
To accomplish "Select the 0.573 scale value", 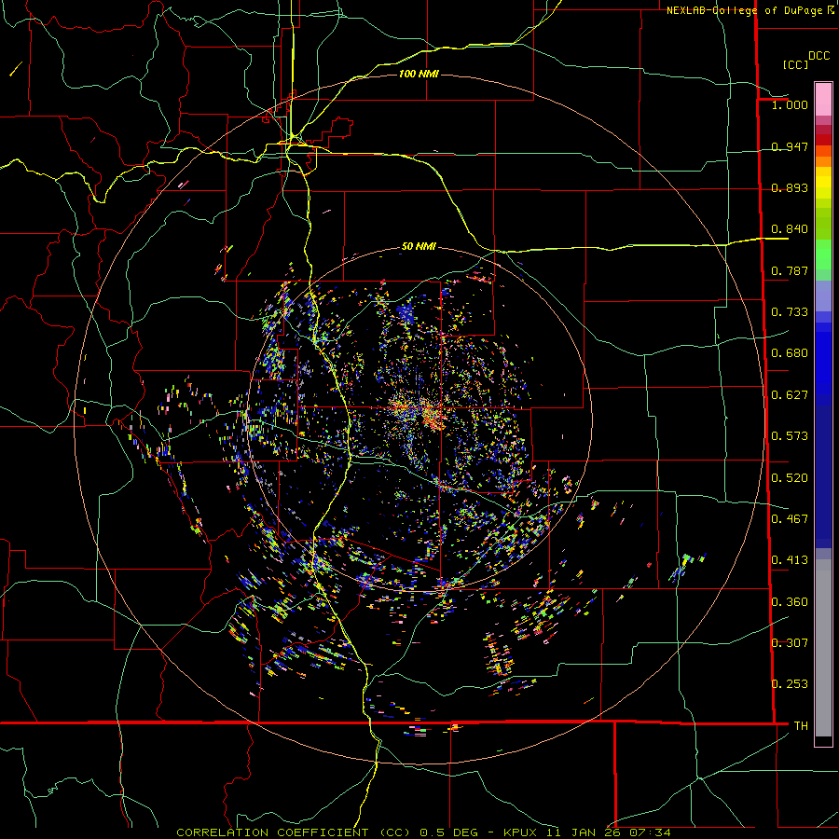I will pos(790,436).
